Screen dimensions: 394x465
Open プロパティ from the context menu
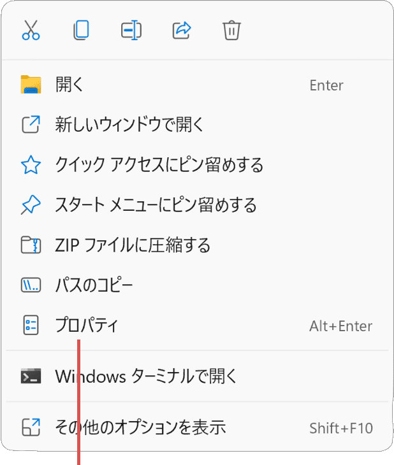(197, 325)
